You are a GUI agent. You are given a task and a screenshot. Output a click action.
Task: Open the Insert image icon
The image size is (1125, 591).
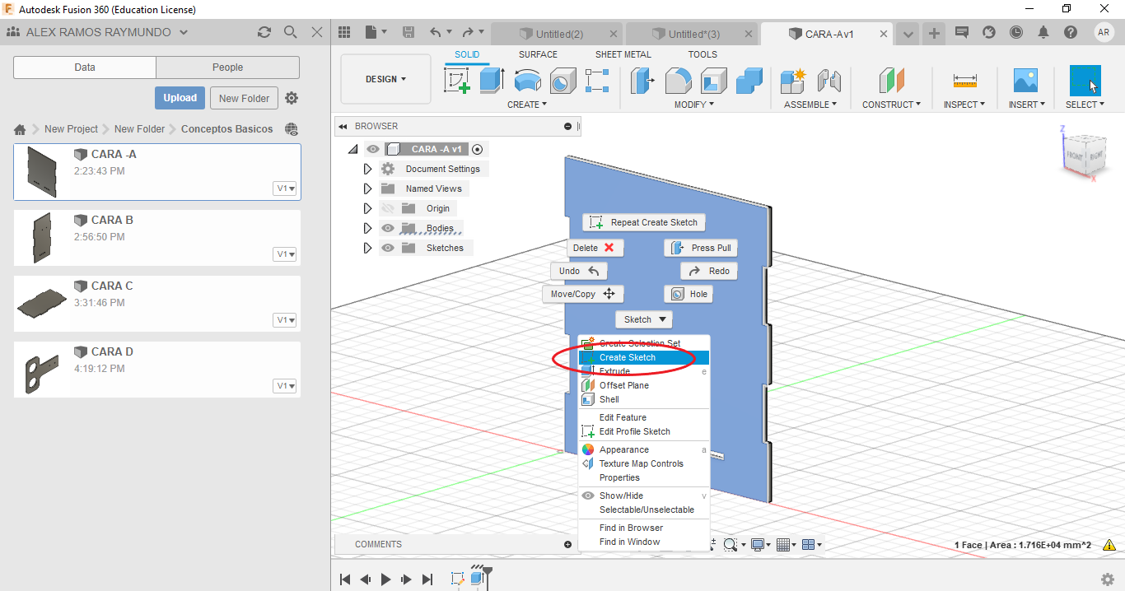[1025, 81]
